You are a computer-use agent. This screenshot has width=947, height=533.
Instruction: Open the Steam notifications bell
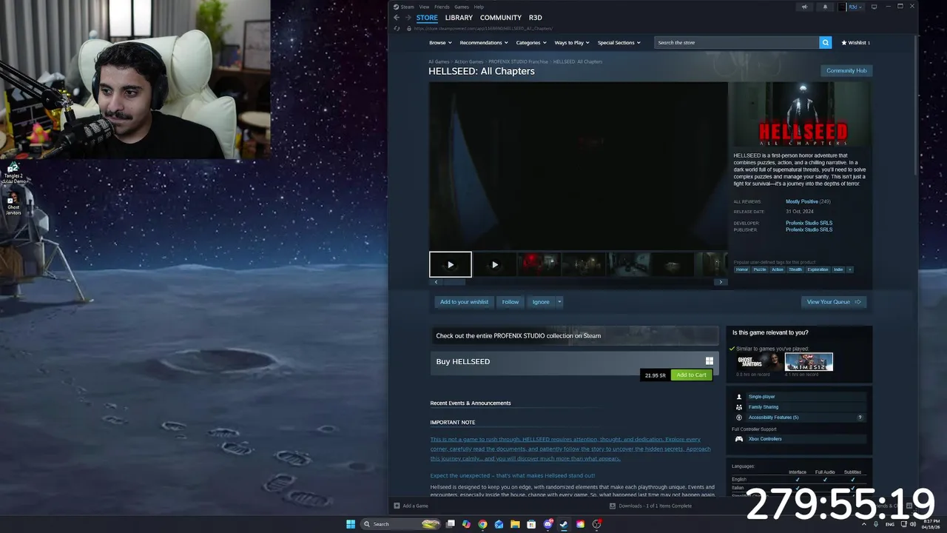825,7
